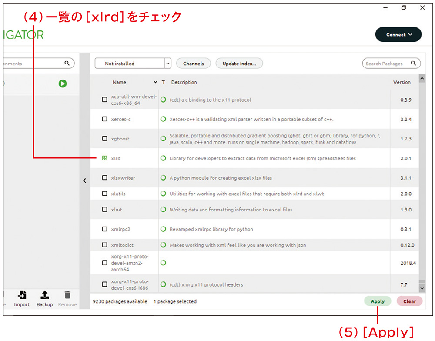Viewport: 435px width, 341px height.
Task: Click the Remove trash icon
Action: (67, 295)
